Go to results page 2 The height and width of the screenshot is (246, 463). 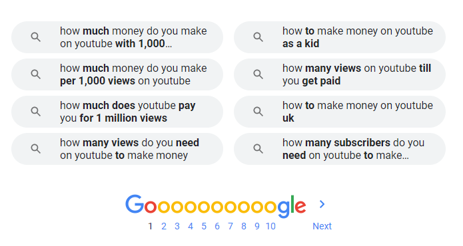pos(164,226)
